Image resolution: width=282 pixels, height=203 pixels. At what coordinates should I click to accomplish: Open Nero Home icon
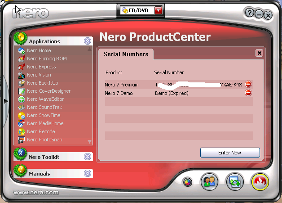22,51
